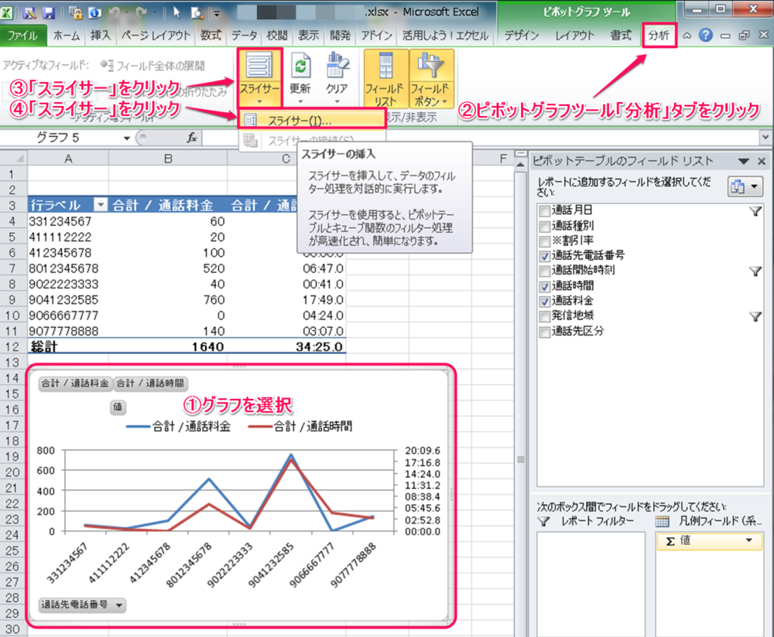Click the 値 chart field button
Screen dimensions: 774x637
click(x=119, y=407)
